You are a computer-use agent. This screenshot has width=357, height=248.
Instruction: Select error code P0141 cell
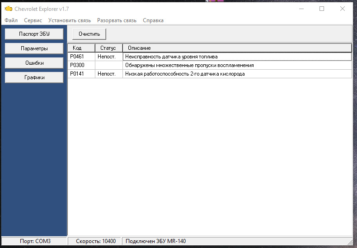click(x=81, y=74)
